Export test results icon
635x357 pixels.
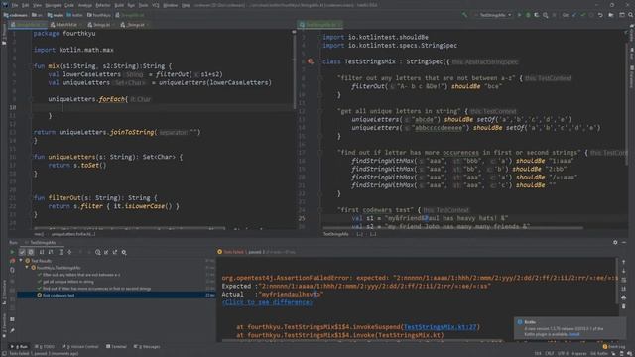[115, 252]
